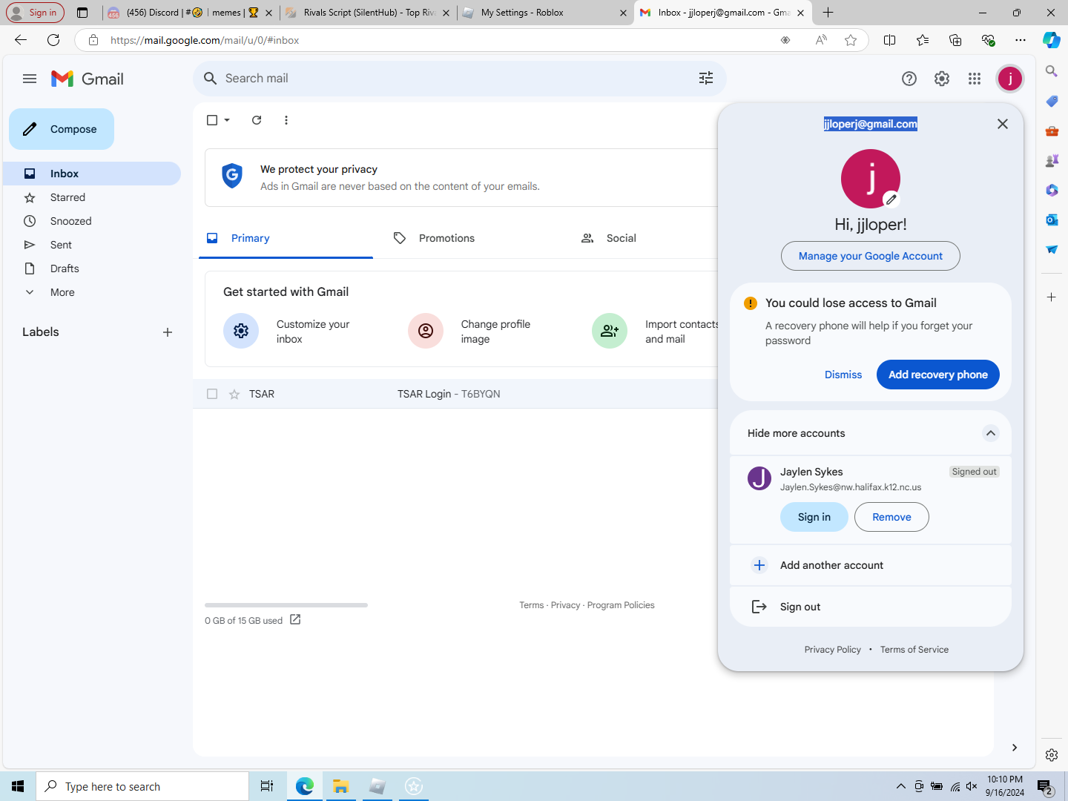
Task: Open the Snoozed folder
Action: 92,221
